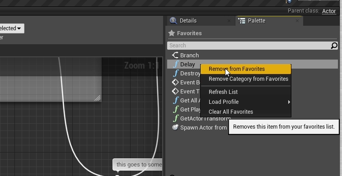The height and width of the screenshot is (176, 342).
Task: Click the Get All function icon
Action: point(176,101)
